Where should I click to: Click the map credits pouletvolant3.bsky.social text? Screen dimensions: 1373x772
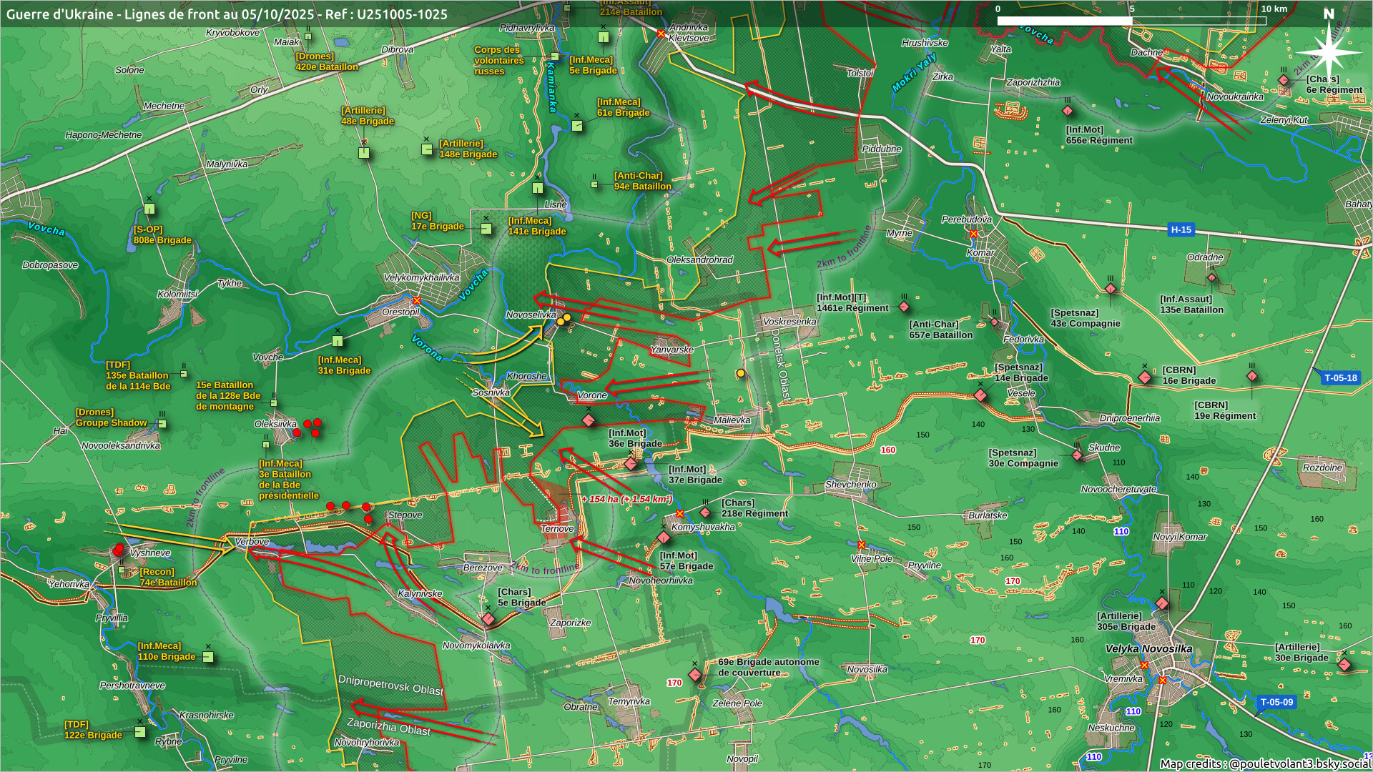click(x=1265, y=763)
